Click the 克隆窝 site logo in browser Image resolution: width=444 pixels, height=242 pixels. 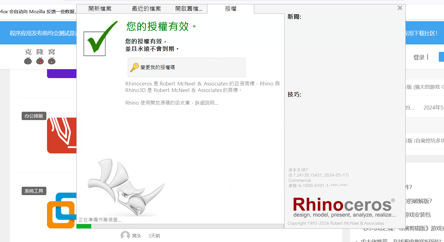click(40, 56)
